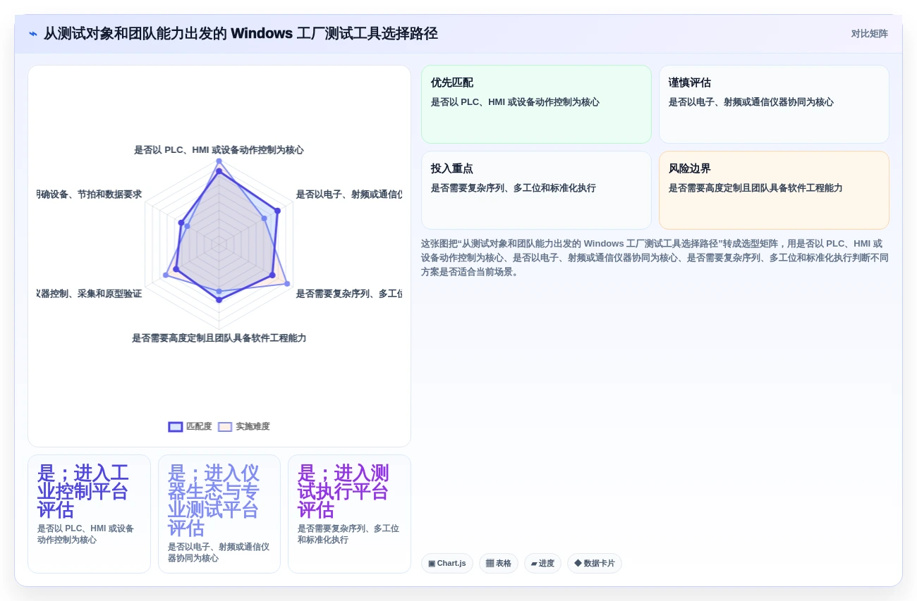Click the 实施难度 legend color box

click(x=225, y=426)
